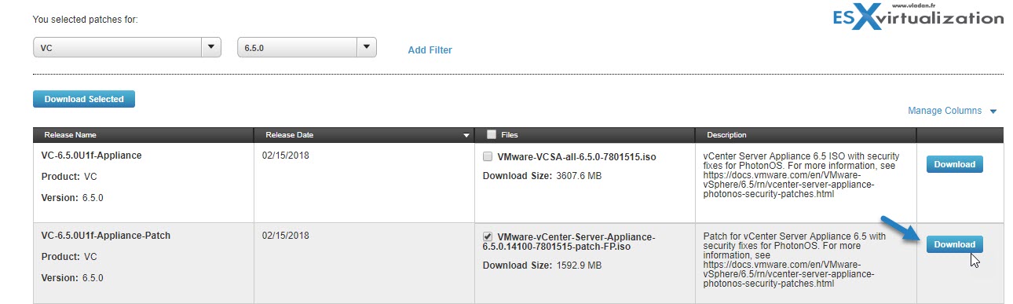Toggle the Files header select-all checkbox
Screen dimensions: 1013x304
492,135
